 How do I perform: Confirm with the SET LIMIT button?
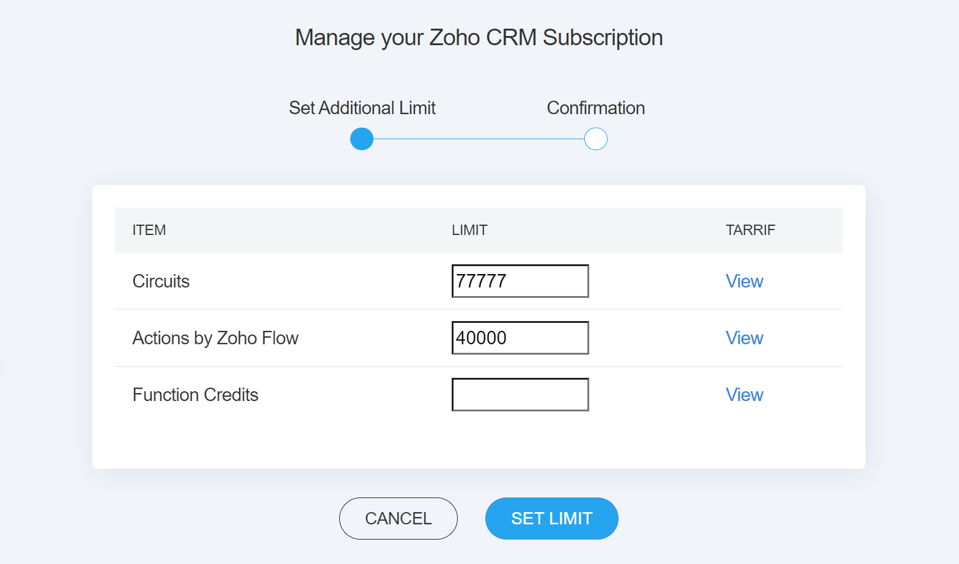point(551,518)
